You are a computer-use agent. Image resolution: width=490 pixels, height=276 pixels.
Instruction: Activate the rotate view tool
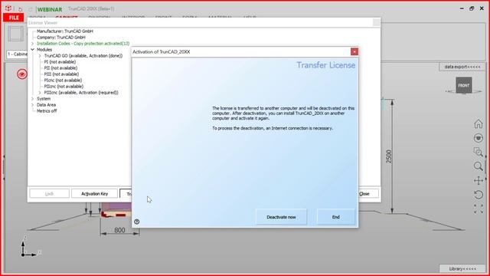478,195
